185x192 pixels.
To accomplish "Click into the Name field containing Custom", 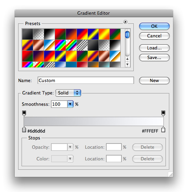I will [86, 80].
